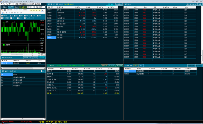Open the 사용자 옵션 (C) tab
The image size is (203, 124).
click(x=35, y=4)
